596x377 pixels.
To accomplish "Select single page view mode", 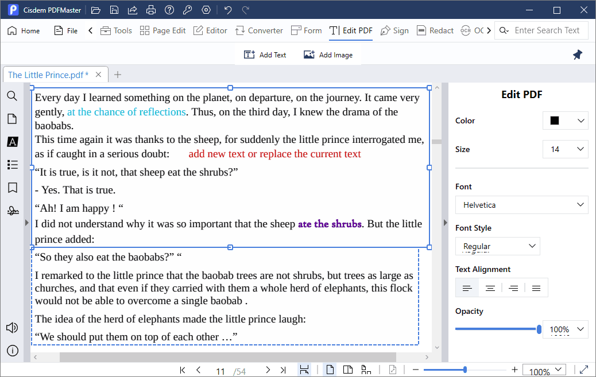I will coord(330,370).
